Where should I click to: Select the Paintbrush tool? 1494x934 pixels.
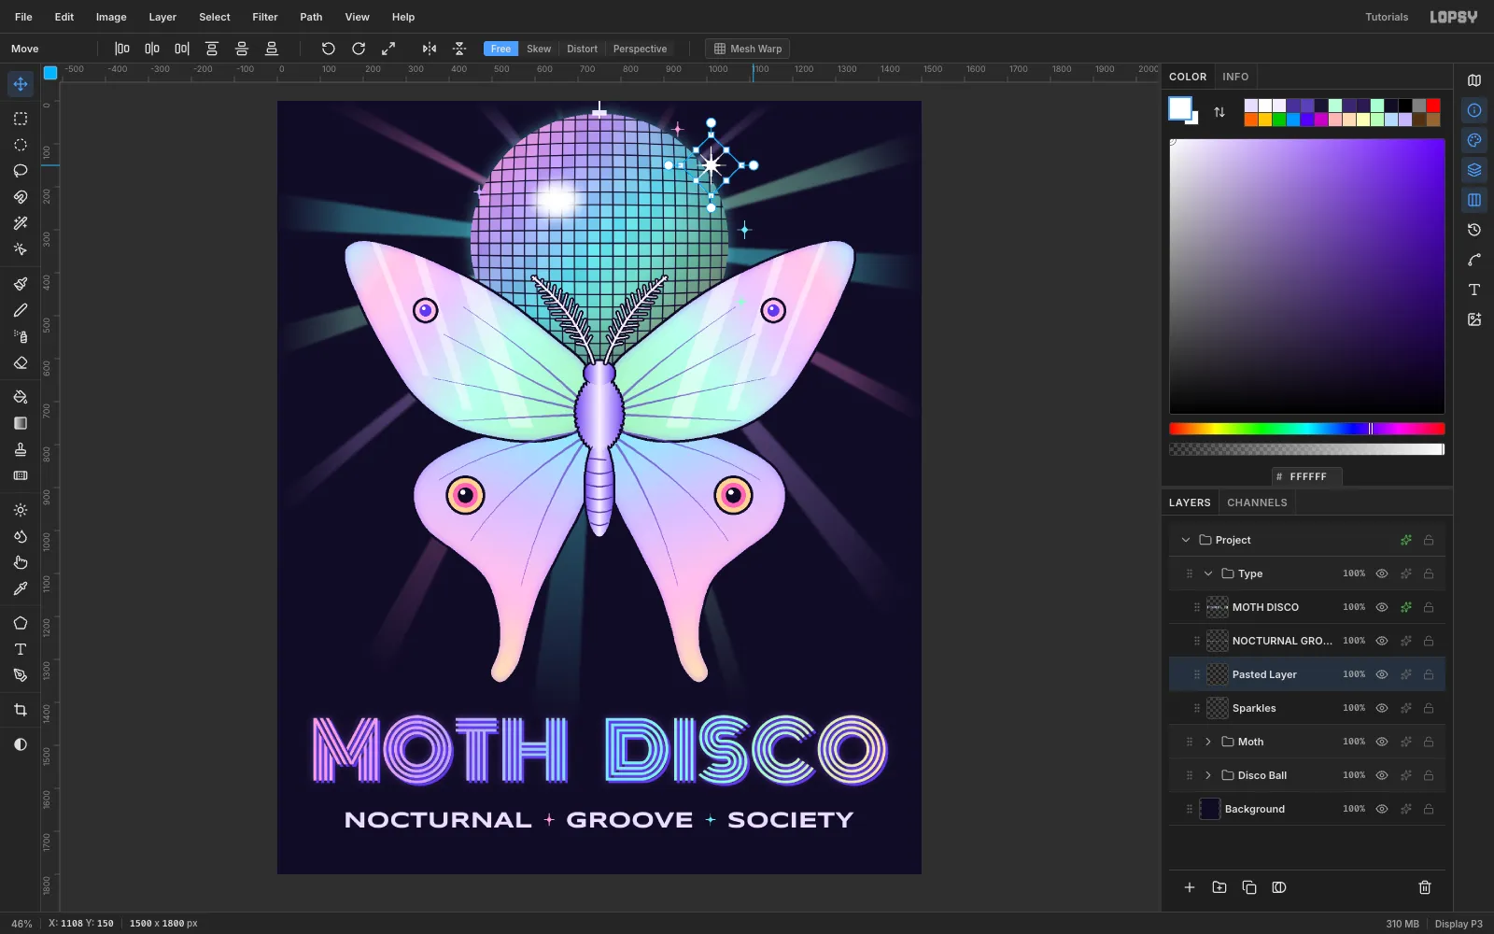tap(21, 284)
